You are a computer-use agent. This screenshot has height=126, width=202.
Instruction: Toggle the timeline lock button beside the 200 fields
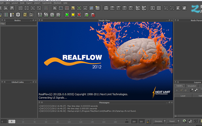coord(148,121)
